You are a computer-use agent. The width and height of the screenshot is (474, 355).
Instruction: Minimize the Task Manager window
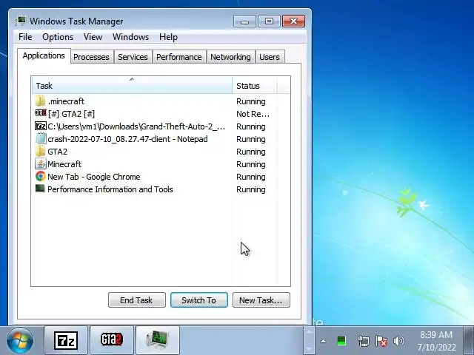pyautogui.click(x=244, y=21)
